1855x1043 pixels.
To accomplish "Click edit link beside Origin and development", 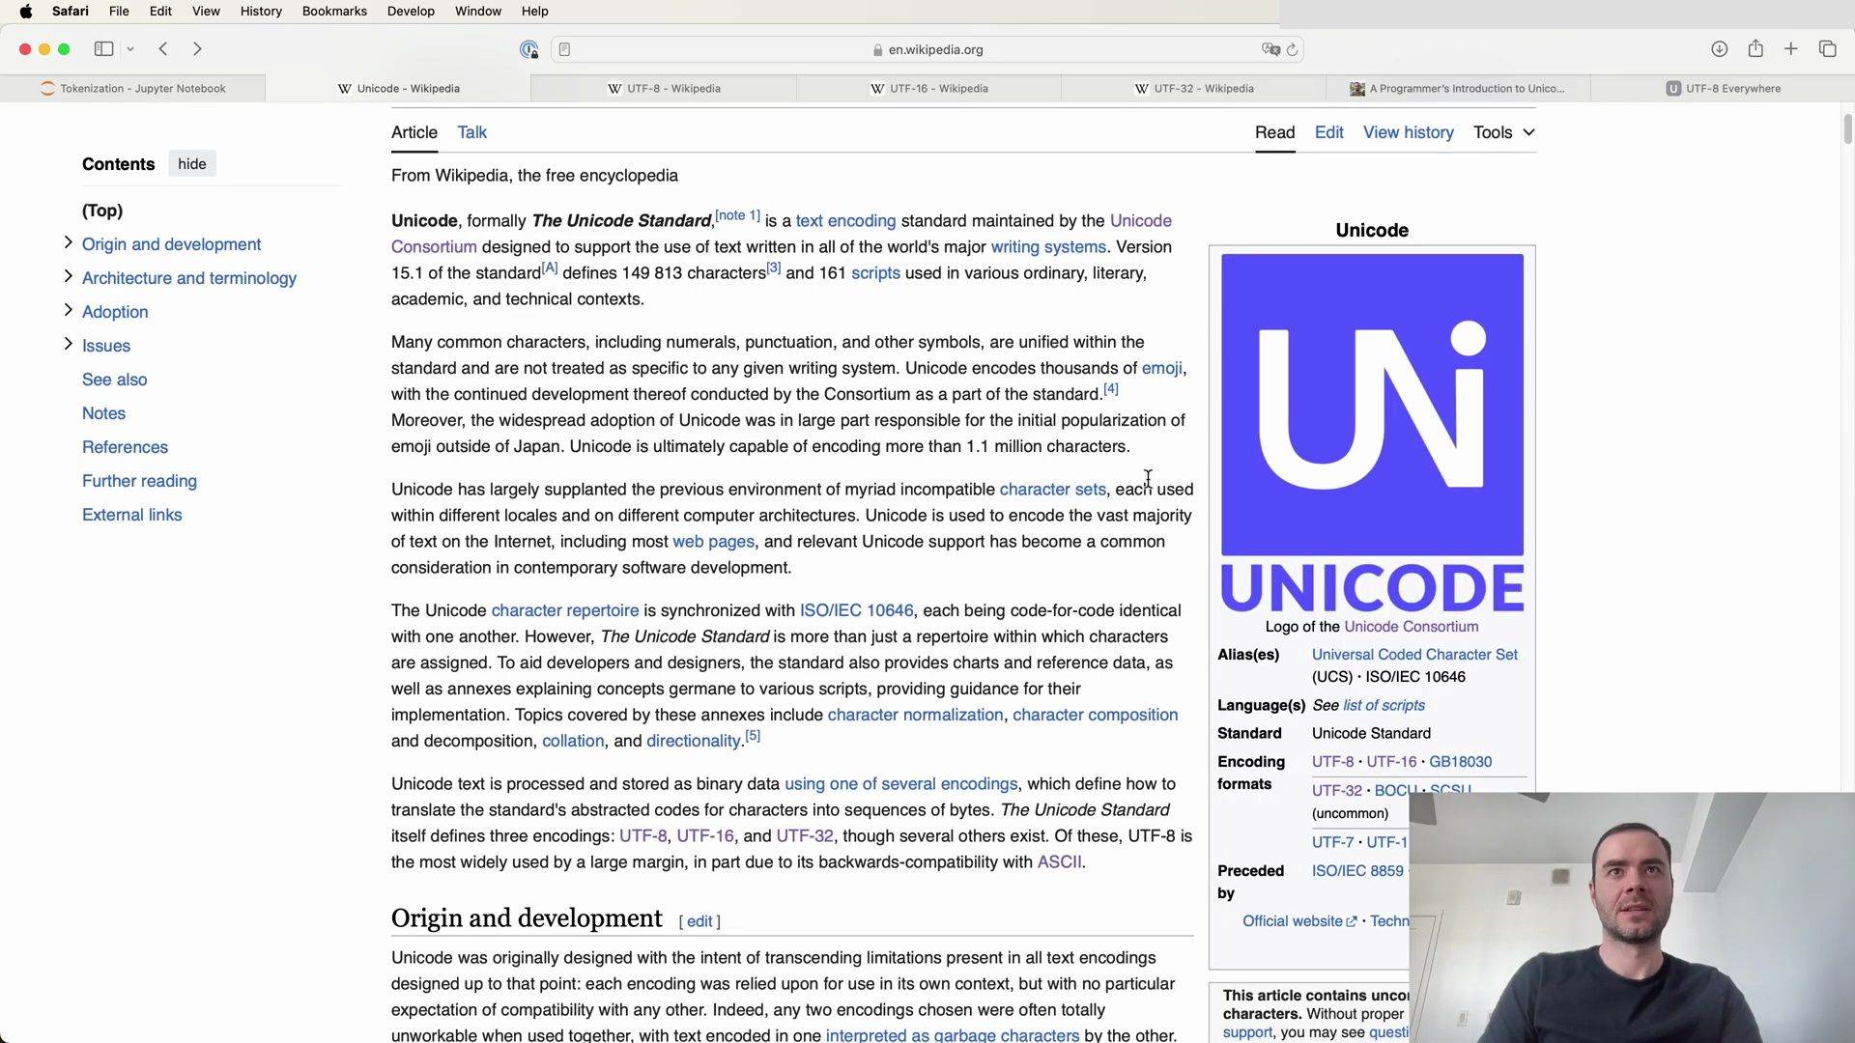I will (699, 921).
